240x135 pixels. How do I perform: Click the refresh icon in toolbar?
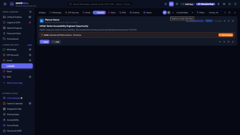coord(230,13)
